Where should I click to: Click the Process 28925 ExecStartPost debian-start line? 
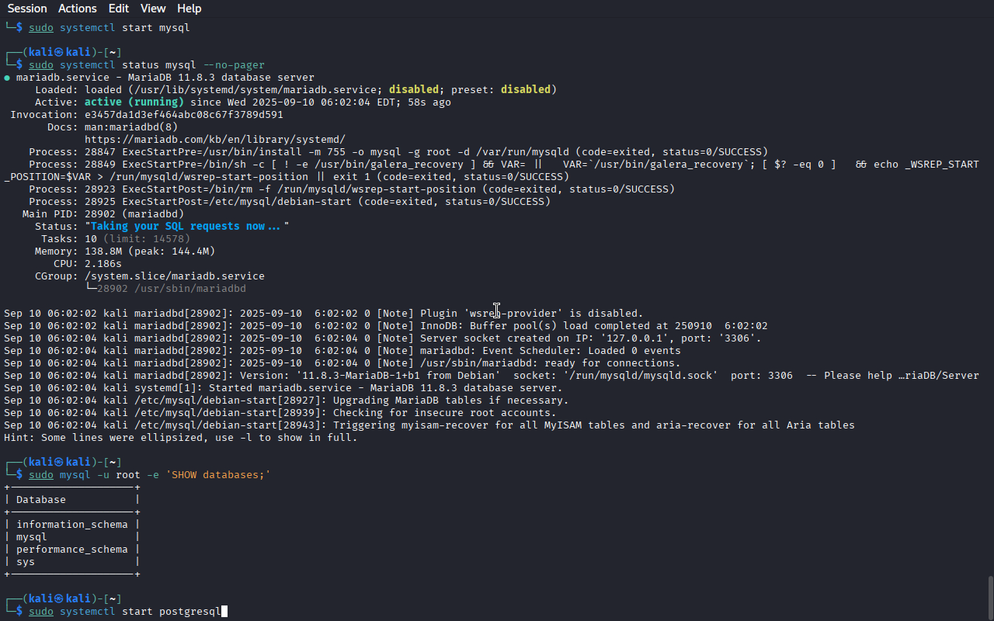pos(290,202)
